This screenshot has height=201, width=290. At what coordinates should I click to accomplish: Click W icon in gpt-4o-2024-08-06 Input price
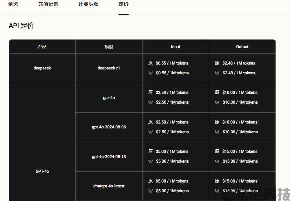coord(151,132)
